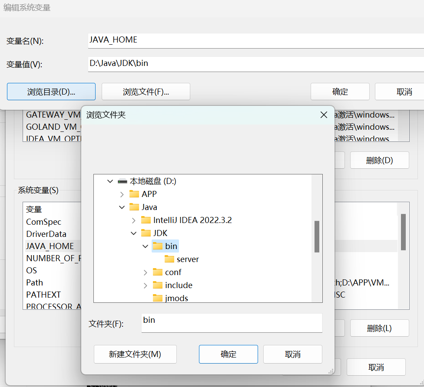Select the Path system variable row

click(35, 282)
